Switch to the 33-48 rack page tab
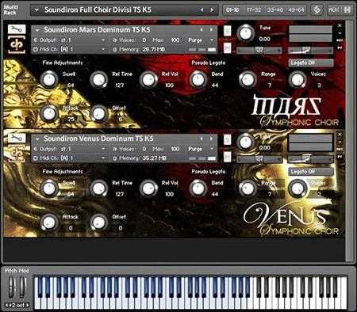Screen dimensions: 357x312 point(275,10)
